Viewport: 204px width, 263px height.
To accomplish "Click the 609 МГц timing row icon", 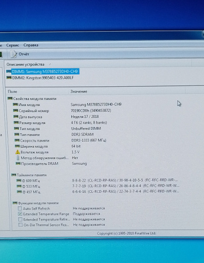I will 19,180.
